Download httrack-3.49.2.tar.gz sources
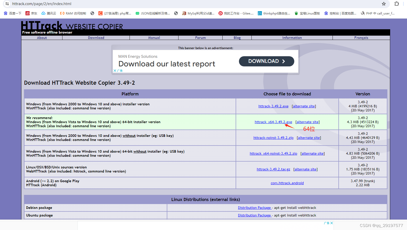 (x=273, y=169)
